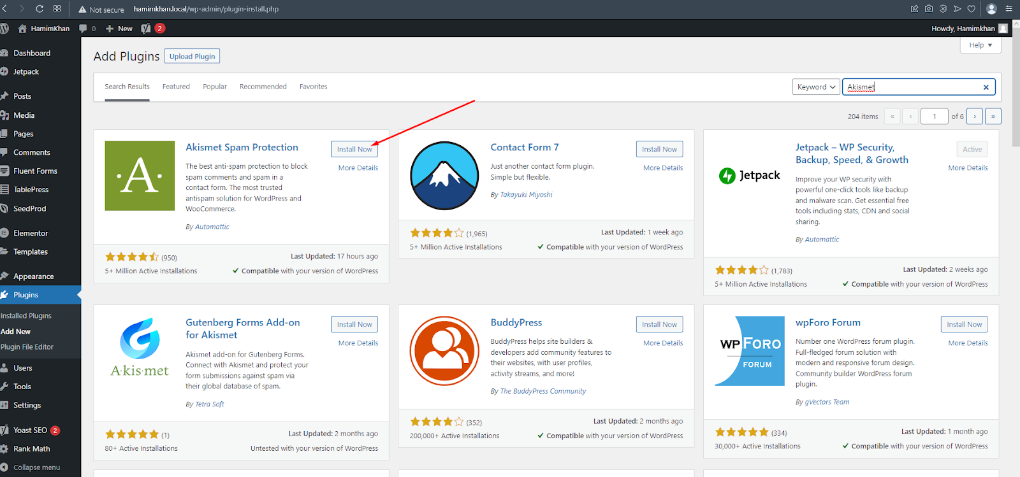Switch to the Featured tab
The image size is (1020, 477).
click(176, 87)
